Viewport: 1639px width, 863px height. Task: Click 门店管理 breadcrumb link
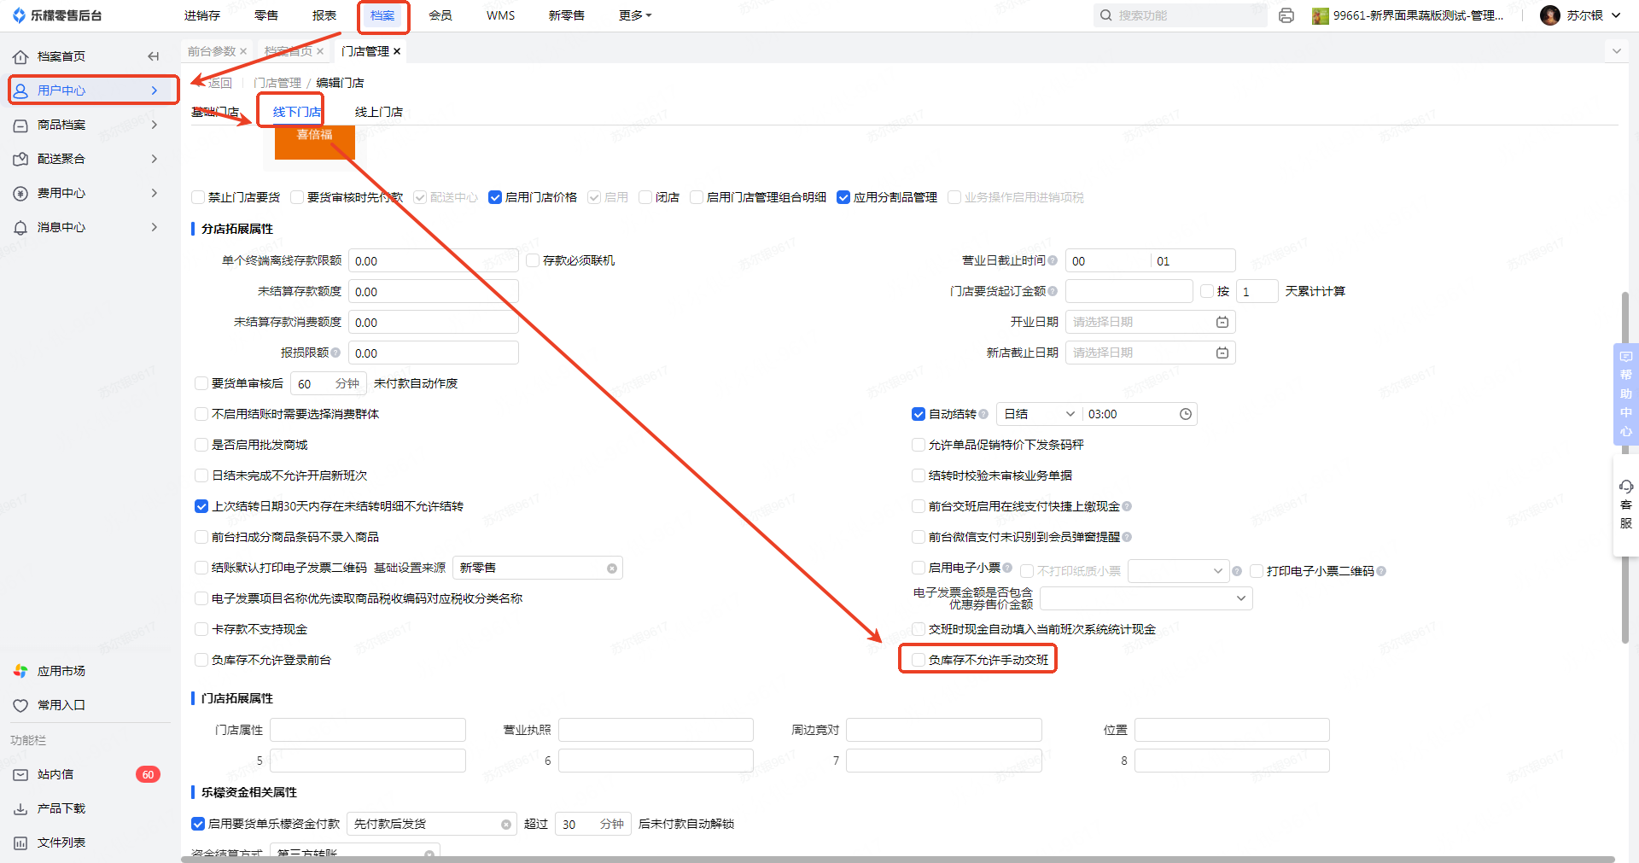pos(277,83)
